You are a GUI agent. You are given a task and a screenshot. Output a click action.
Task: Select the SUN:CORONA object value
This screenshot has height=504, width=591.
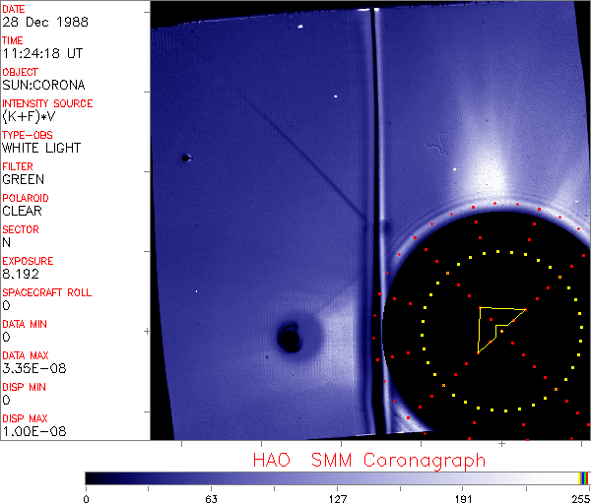[43, 85]
